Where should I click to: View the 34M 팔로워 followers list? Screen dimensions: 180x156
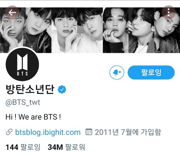[x=66, y=147]
